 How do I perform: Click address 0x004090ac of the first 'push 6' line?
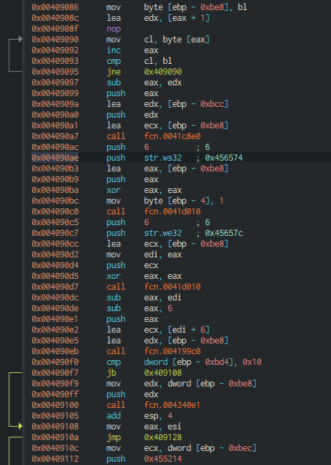pyautogui.click(x=55, y=146)
